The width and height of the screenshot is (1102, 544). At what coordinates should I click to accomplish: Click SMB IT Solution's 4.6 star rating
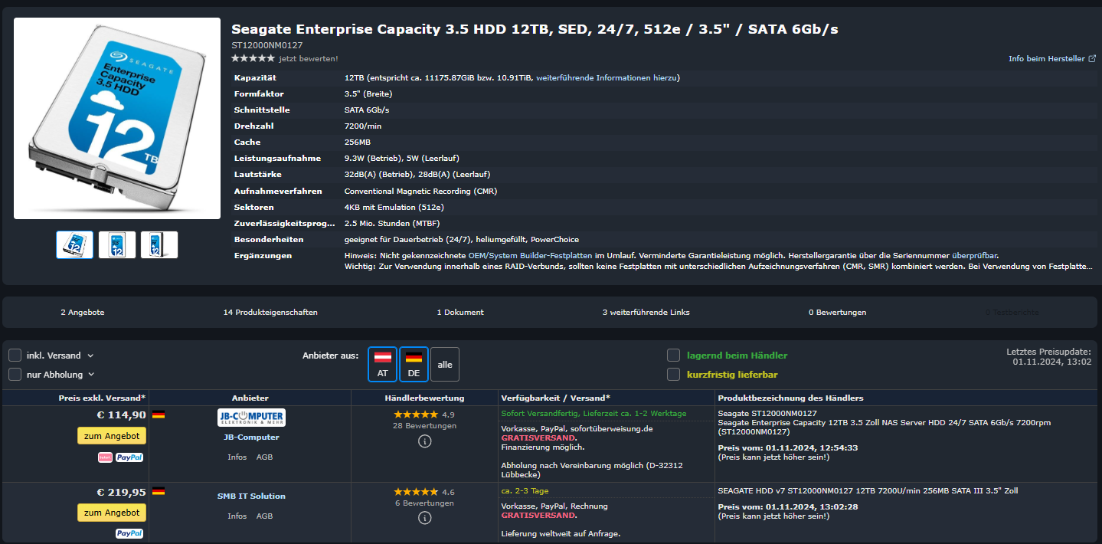(x=417, y=492)
